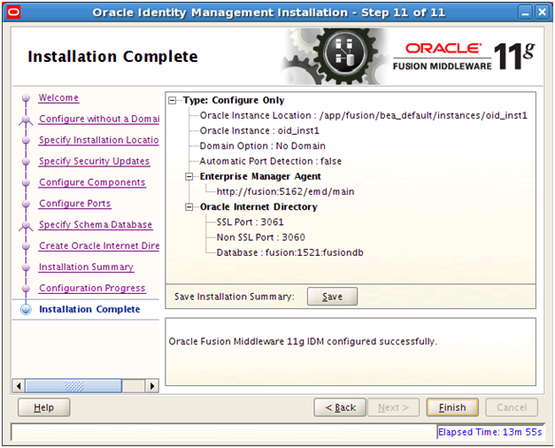Select the Database : fusion:1521:fusiondb row
Viewport: 555px width, 448px height.
coord(289,252)
